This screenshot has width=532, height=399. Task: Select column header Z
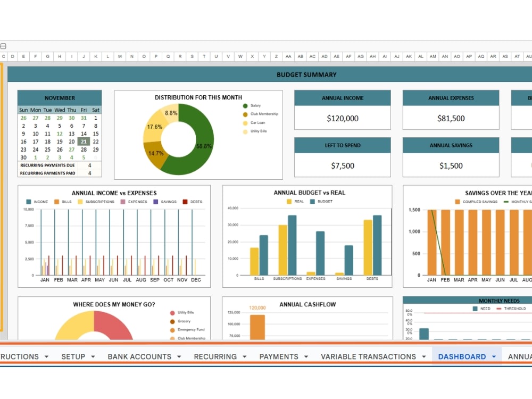276,56
